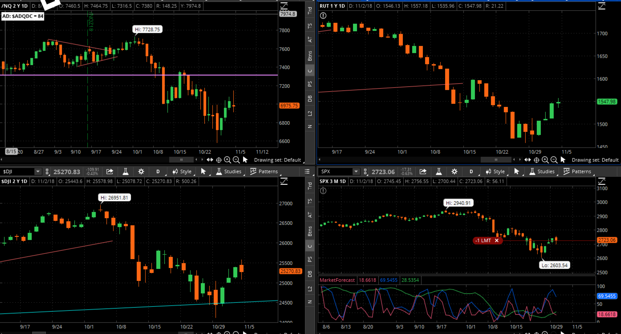Open the list menu icon in $DJI toolbar
Viewport: 621px width, 334px height.
(307, 171)
